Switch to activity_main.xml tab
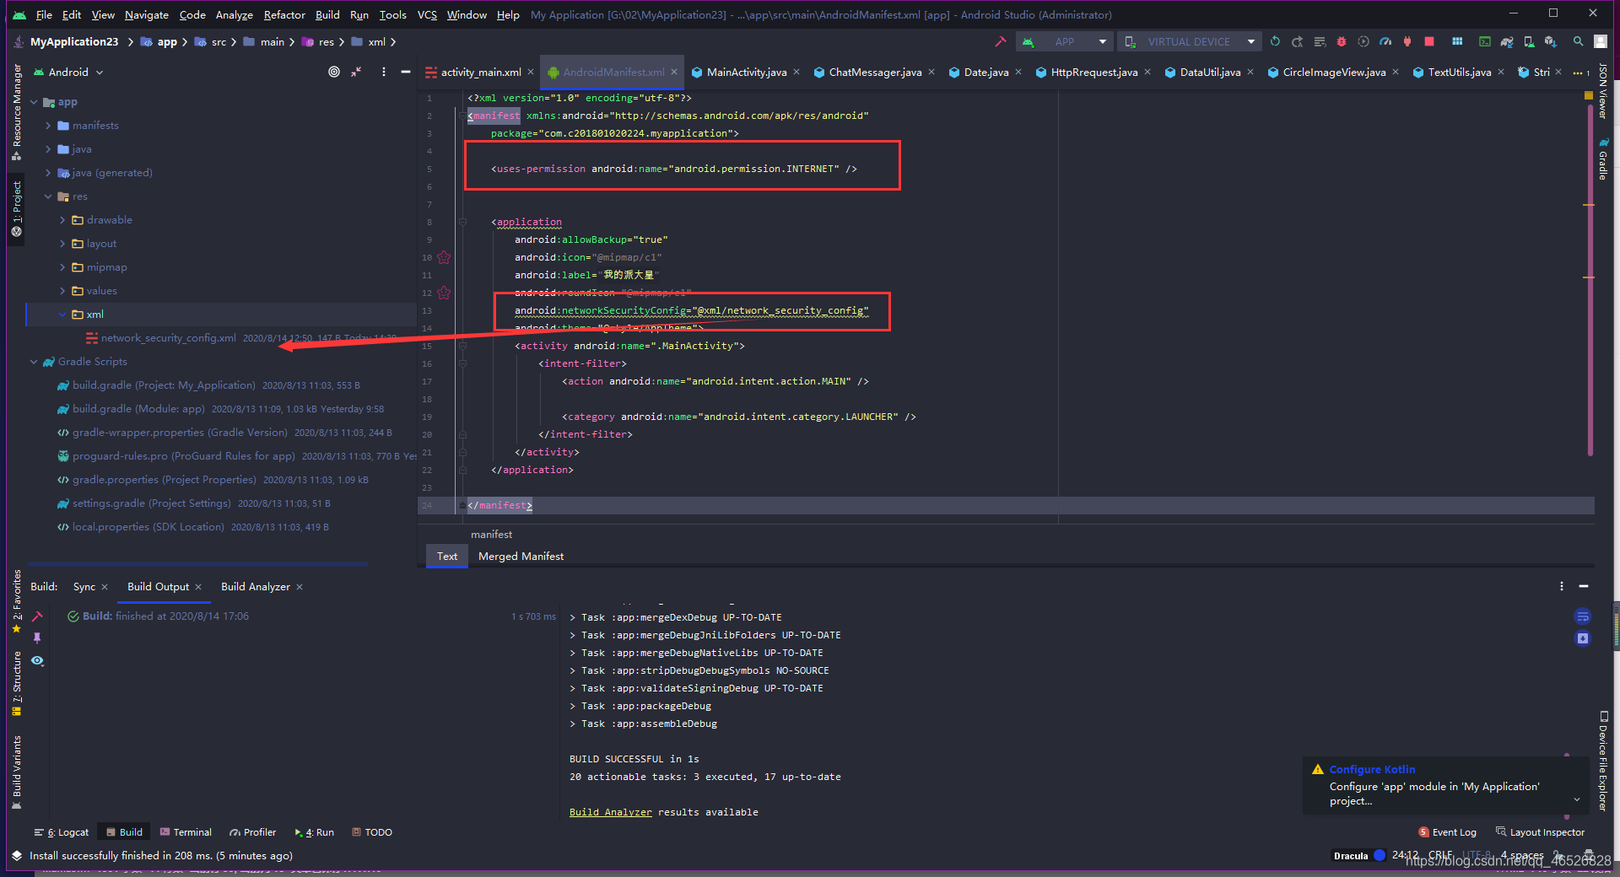The image size is (1620, 877). point(480,73)
